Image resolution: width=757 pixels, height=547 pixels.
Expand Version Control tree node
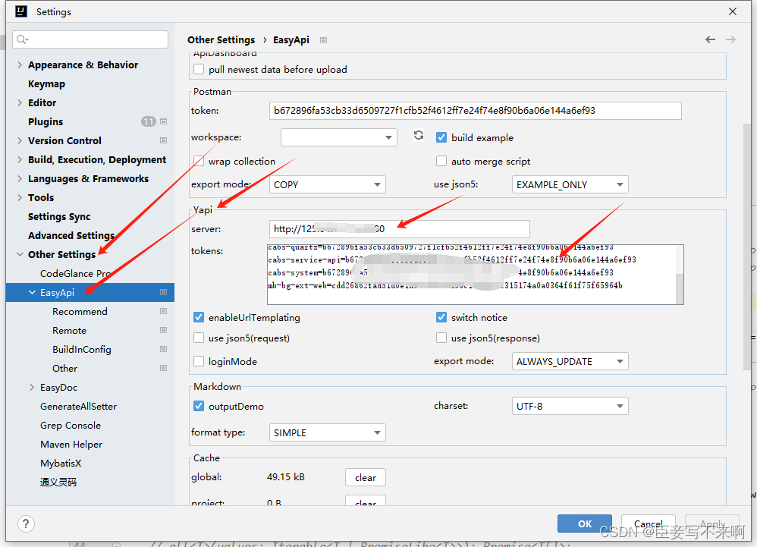[x=20, y=140]
